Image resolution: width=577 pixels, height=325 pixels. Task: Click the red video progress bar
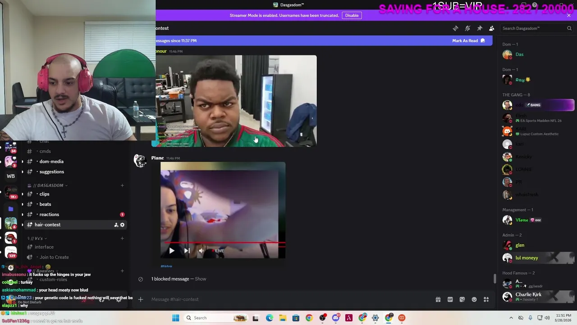tap(223, 243)
